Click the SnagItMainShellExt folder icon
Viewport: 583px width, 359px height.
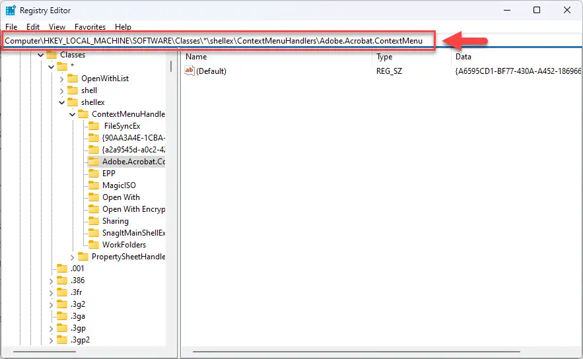tap(94, 233)
